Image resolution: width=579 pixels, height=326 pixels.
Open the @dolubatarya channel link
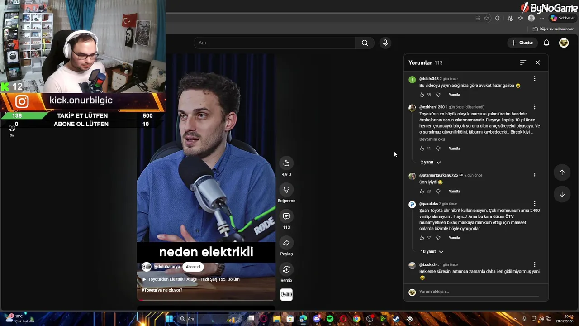pos(166,267)
